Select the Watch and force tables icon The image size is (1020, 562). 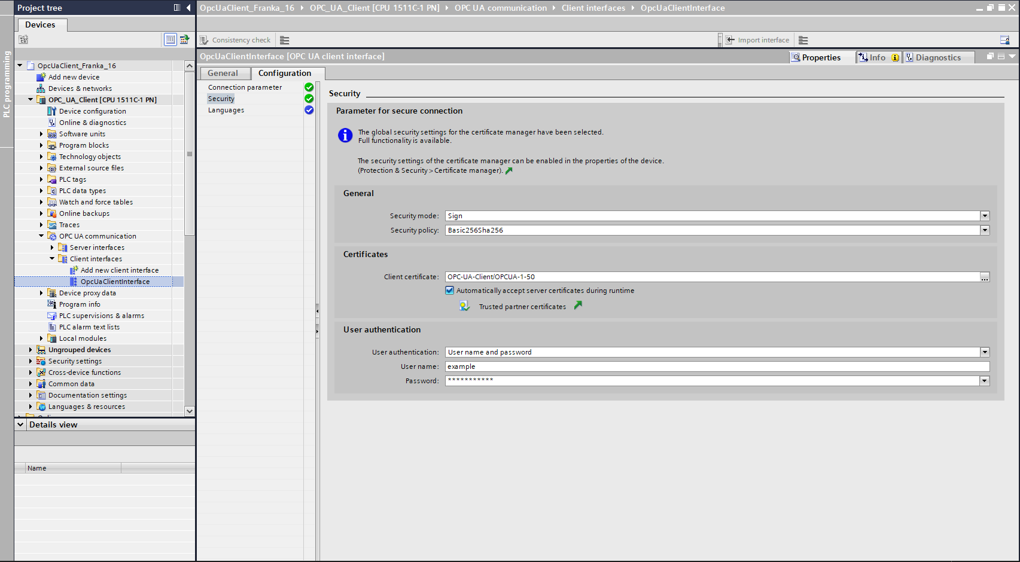pyautogui.click(x=53, y=201)
